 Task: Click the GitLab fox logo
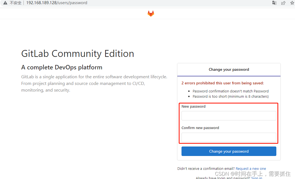click(x=151, y=14)
